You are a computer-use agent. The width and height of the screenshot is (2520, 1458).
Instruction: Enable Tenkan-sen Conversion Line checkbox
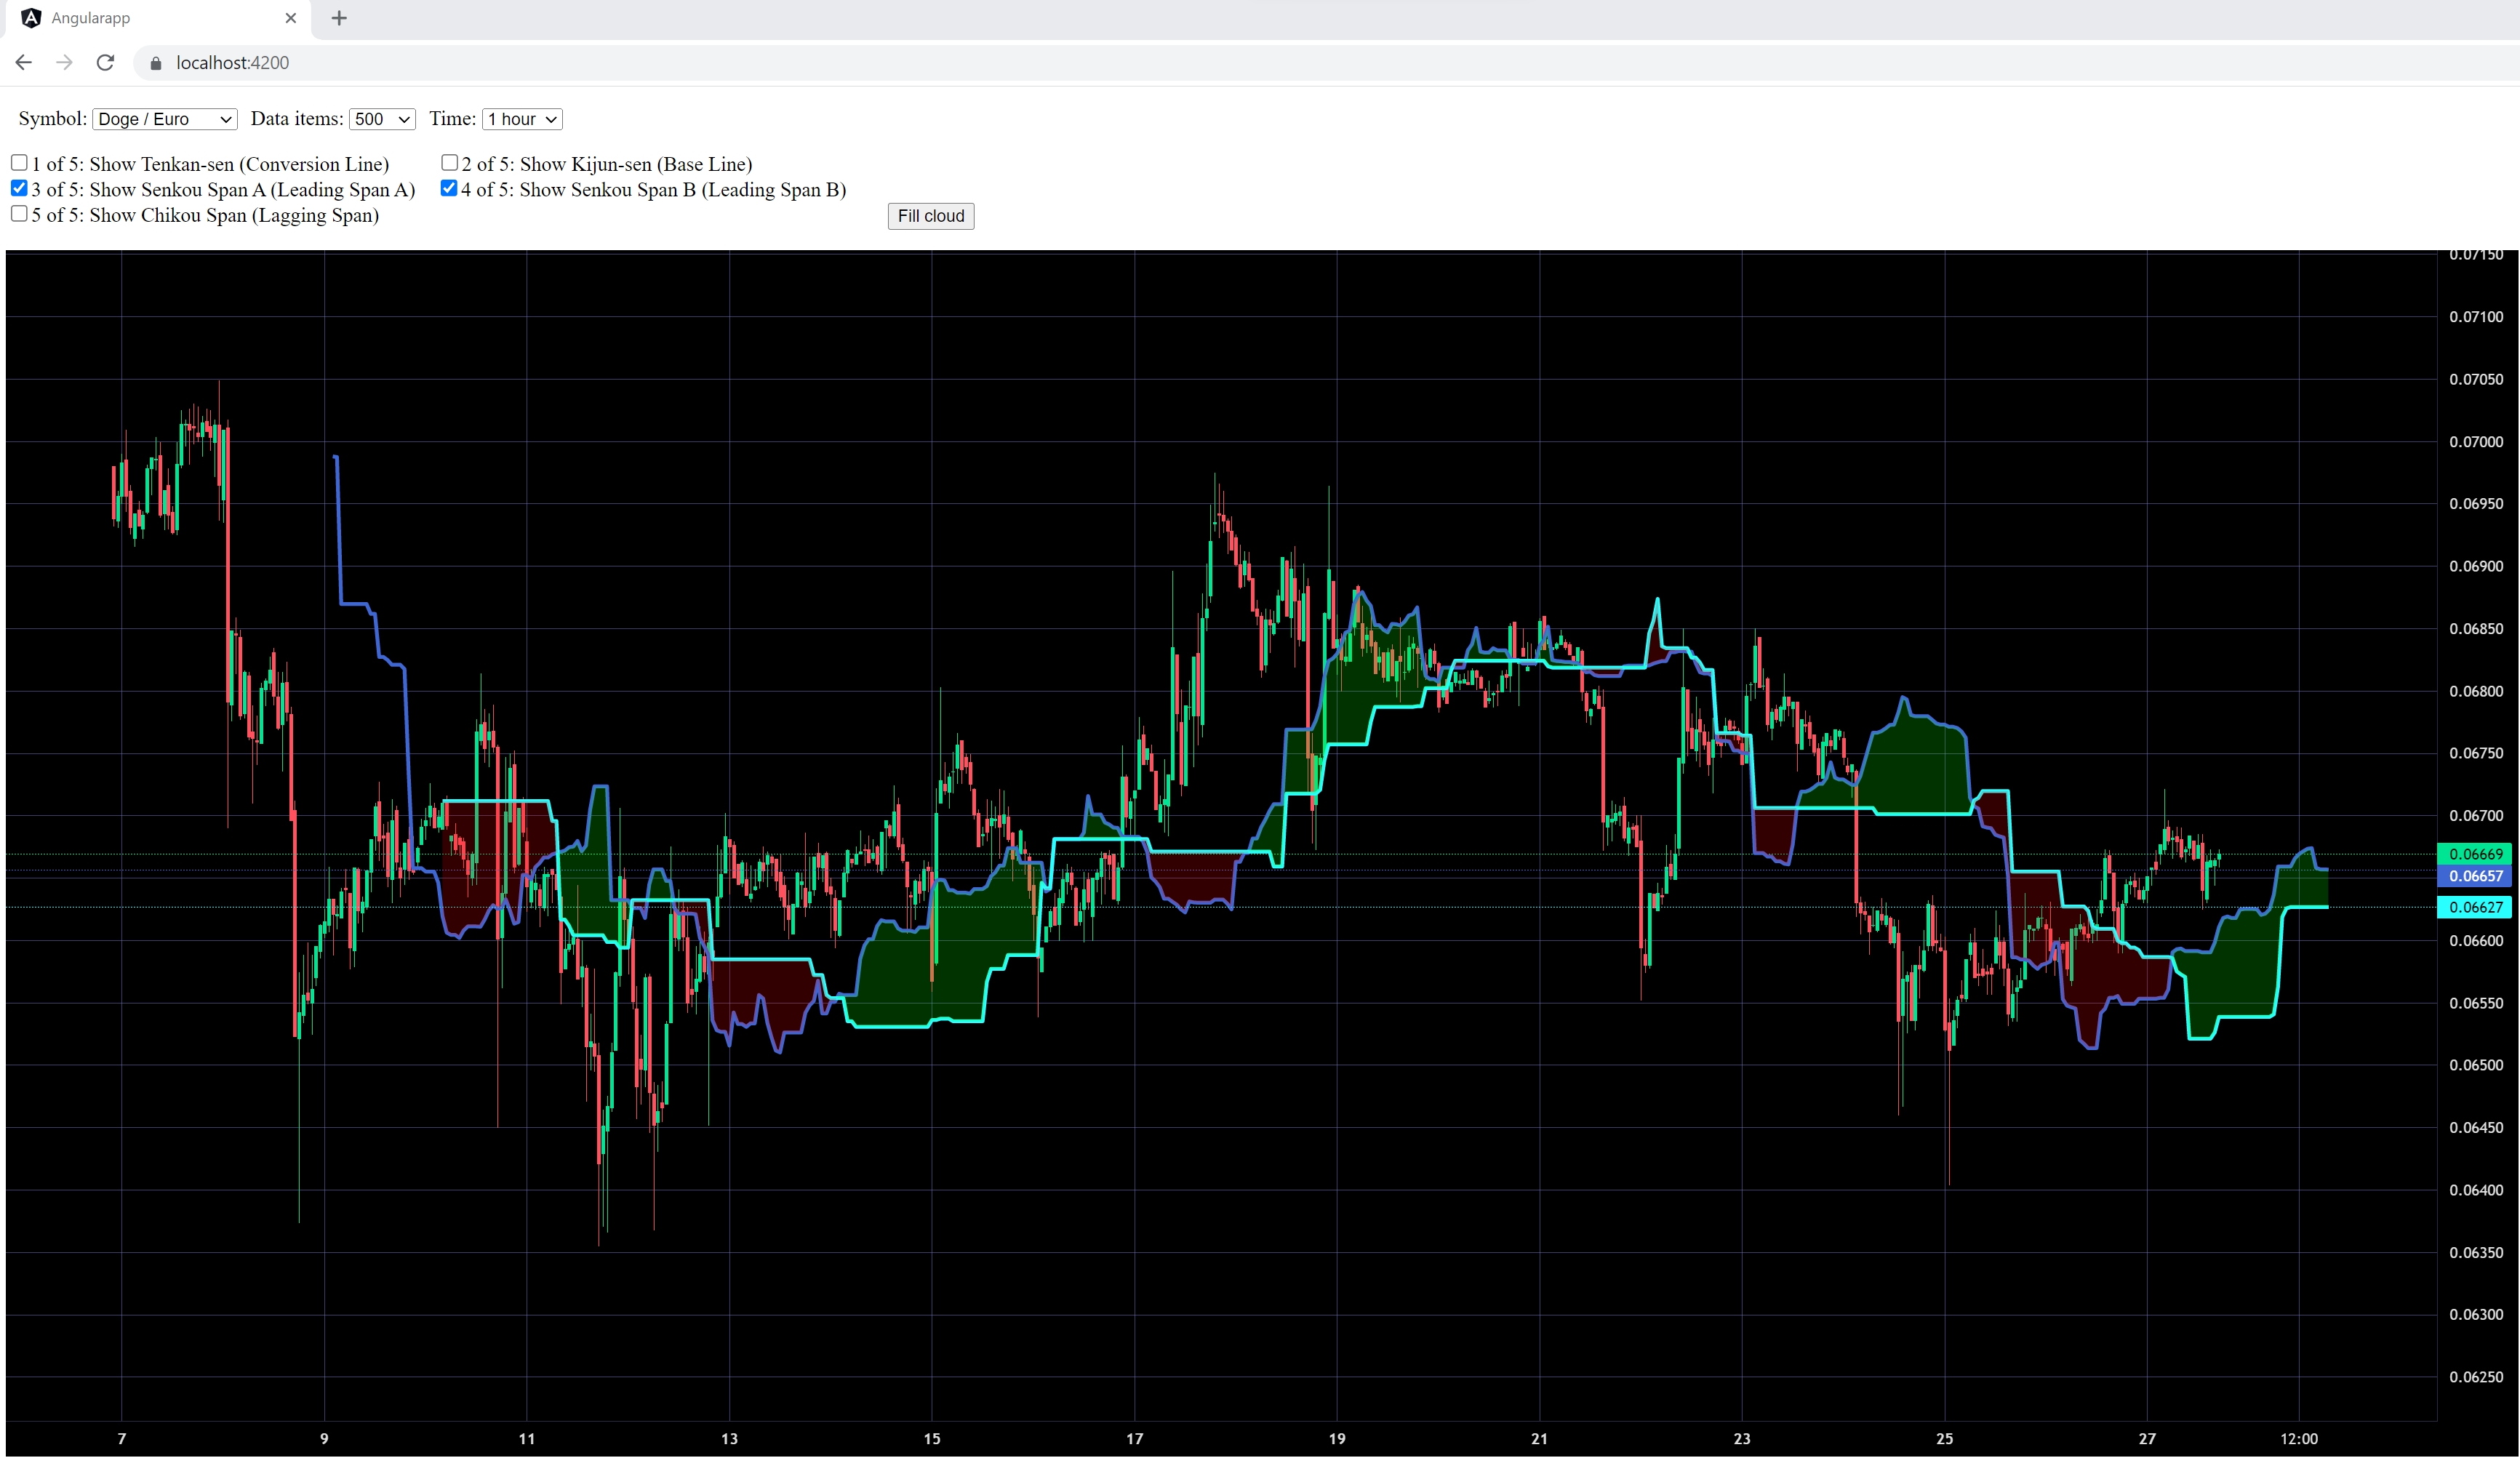point(19,162)
